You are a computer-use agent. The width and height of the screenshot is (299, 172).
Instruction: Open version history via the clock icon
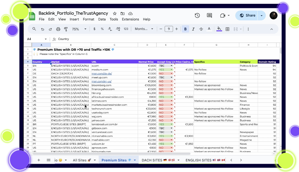tap(197, 15)
